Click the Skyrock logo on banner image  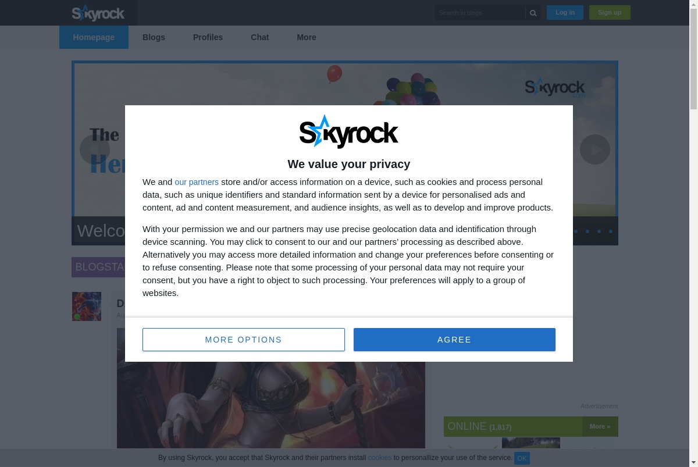(x=555, y=88)
